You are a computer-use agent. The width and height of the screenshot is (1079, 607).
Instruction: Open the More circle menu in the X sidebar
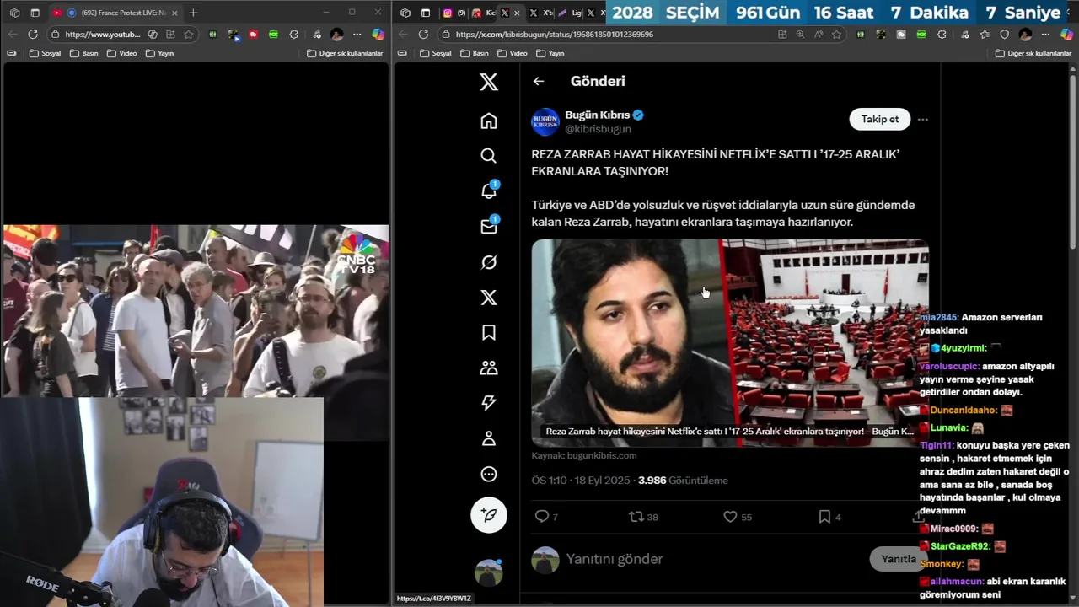point(489,474)
